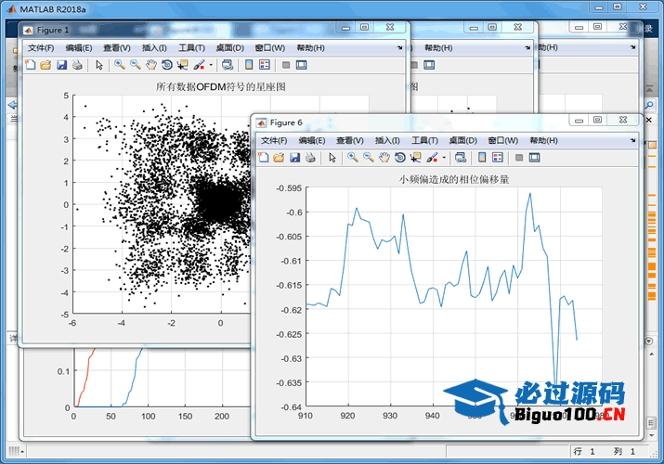Toggle Data Cursor tool in Figure 6

415,158
